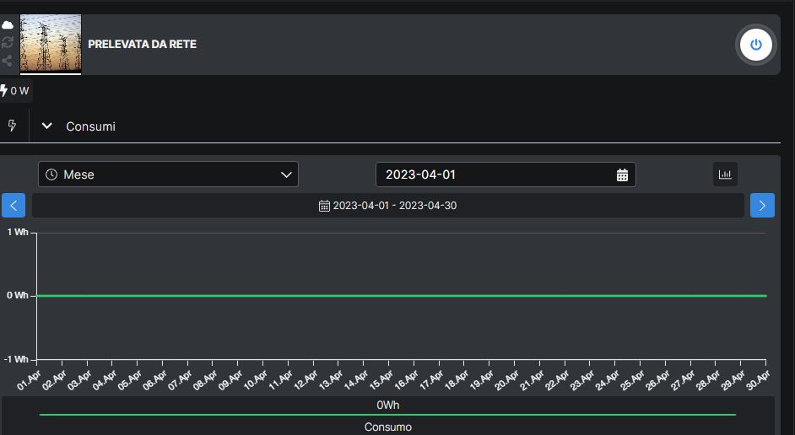Image resolution: width=795 pixels, height=435 pixels.
Task: Collapse the Consumi section chevron
Action: [47, 126]
